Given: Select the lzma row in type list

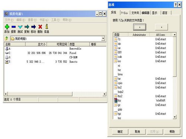Looking at the screenshot, I should click(143, 74).
